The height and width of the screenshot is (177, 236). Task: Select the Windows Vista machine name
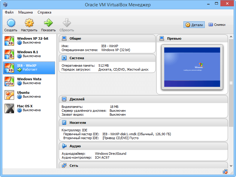[x=29, y=79]
